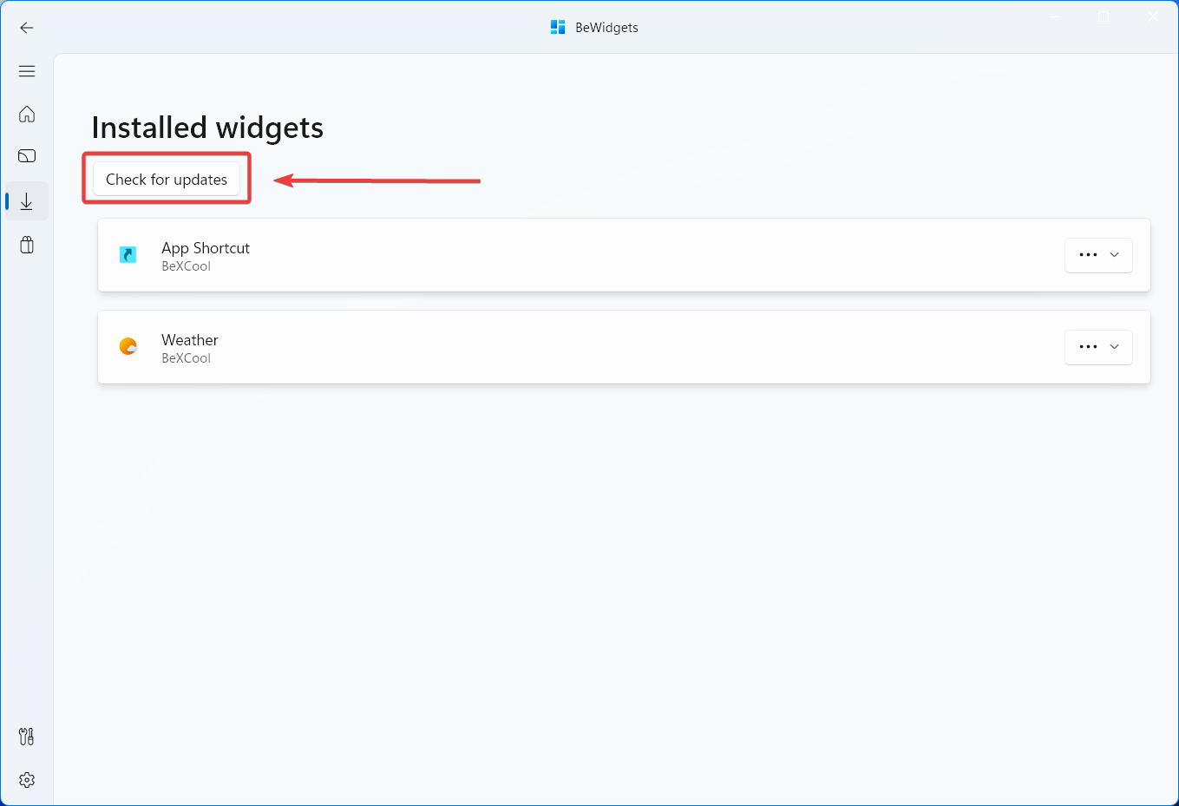Image resolution: width=1179 pixels, height=806 pixels.
Task: Toggle the hamburger menu to expand sidebar
Action: (x=27, y=70)
